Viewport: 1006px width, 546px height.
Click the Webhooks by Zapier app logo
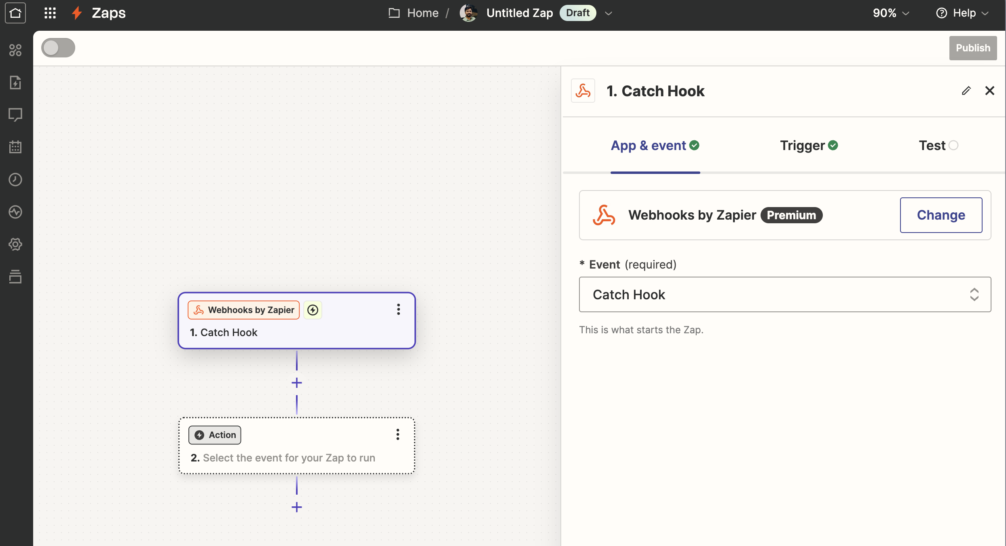point(604,215)
